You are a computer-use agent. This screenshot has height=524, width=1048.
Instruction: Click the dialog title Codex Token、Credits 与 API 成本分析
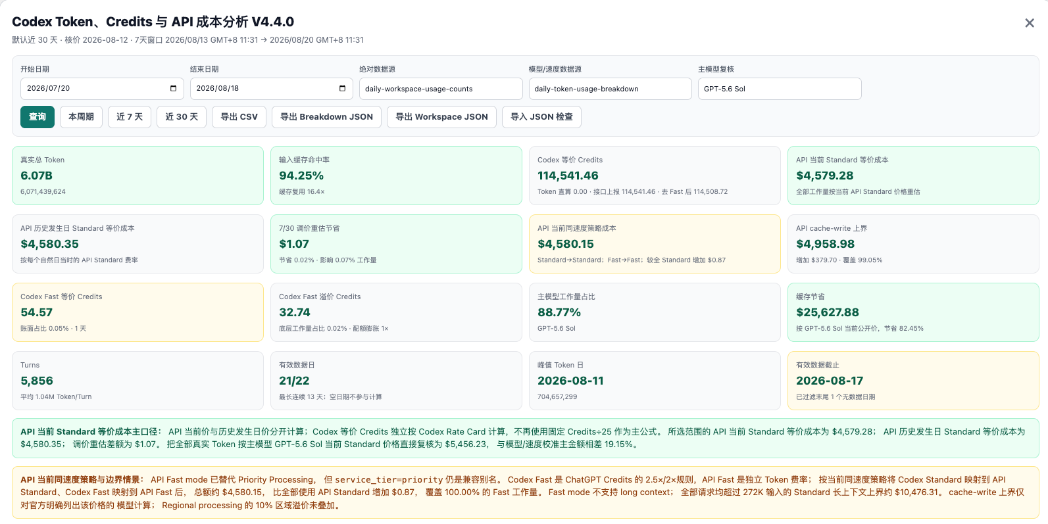[x=153, y=22]
